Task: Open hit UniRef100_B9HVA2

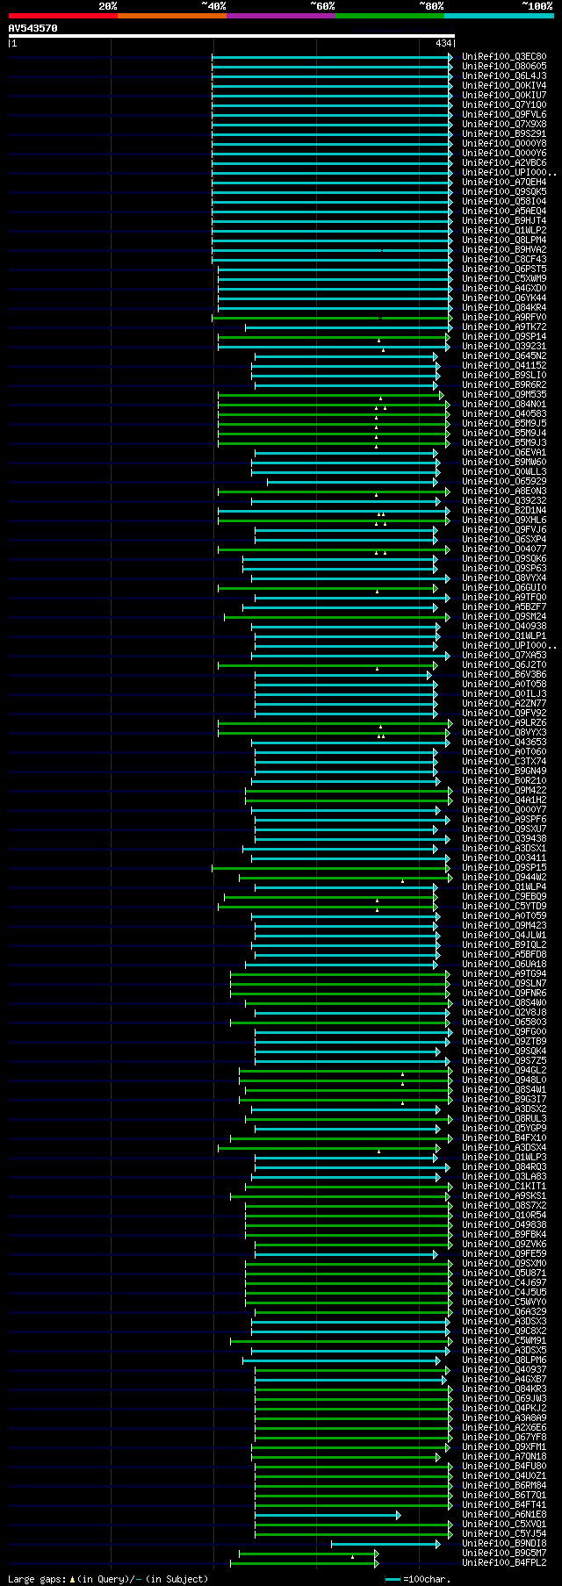Action: (504, 250)
